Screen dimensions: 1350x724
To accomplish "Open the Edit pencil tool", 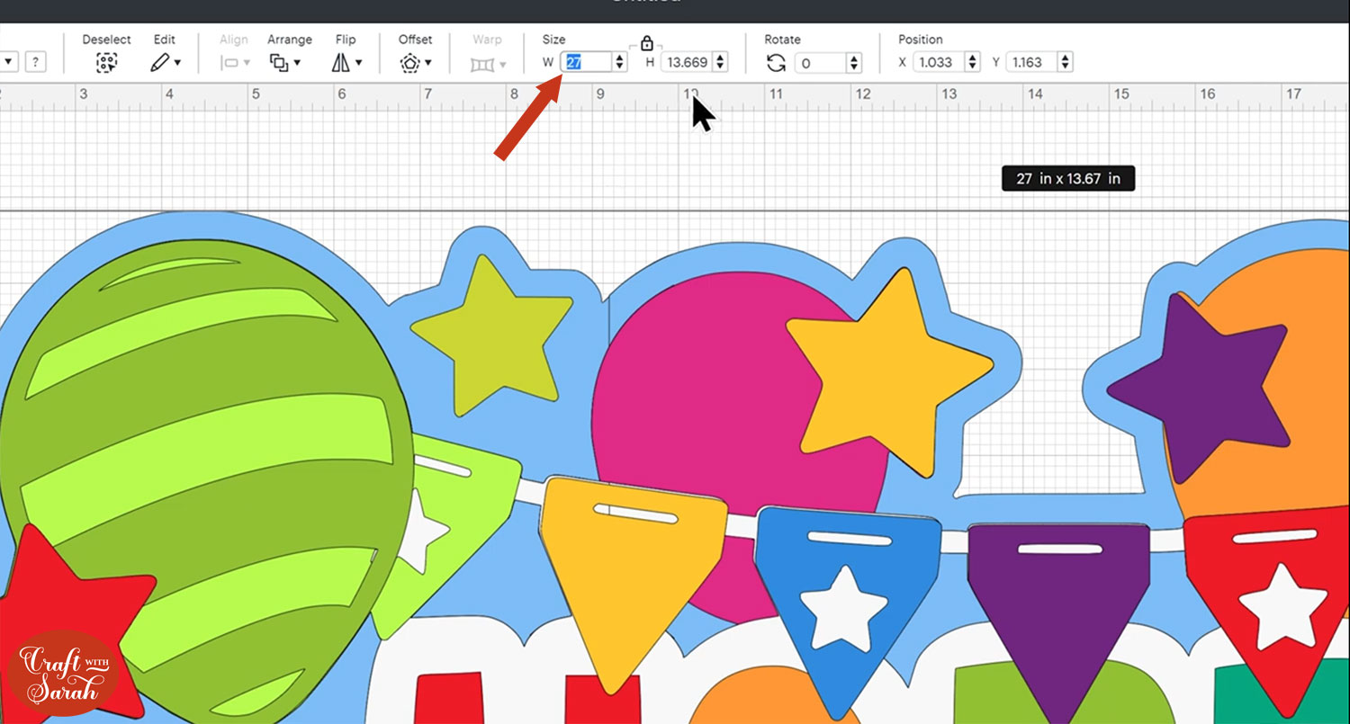I will pos(159,63).
